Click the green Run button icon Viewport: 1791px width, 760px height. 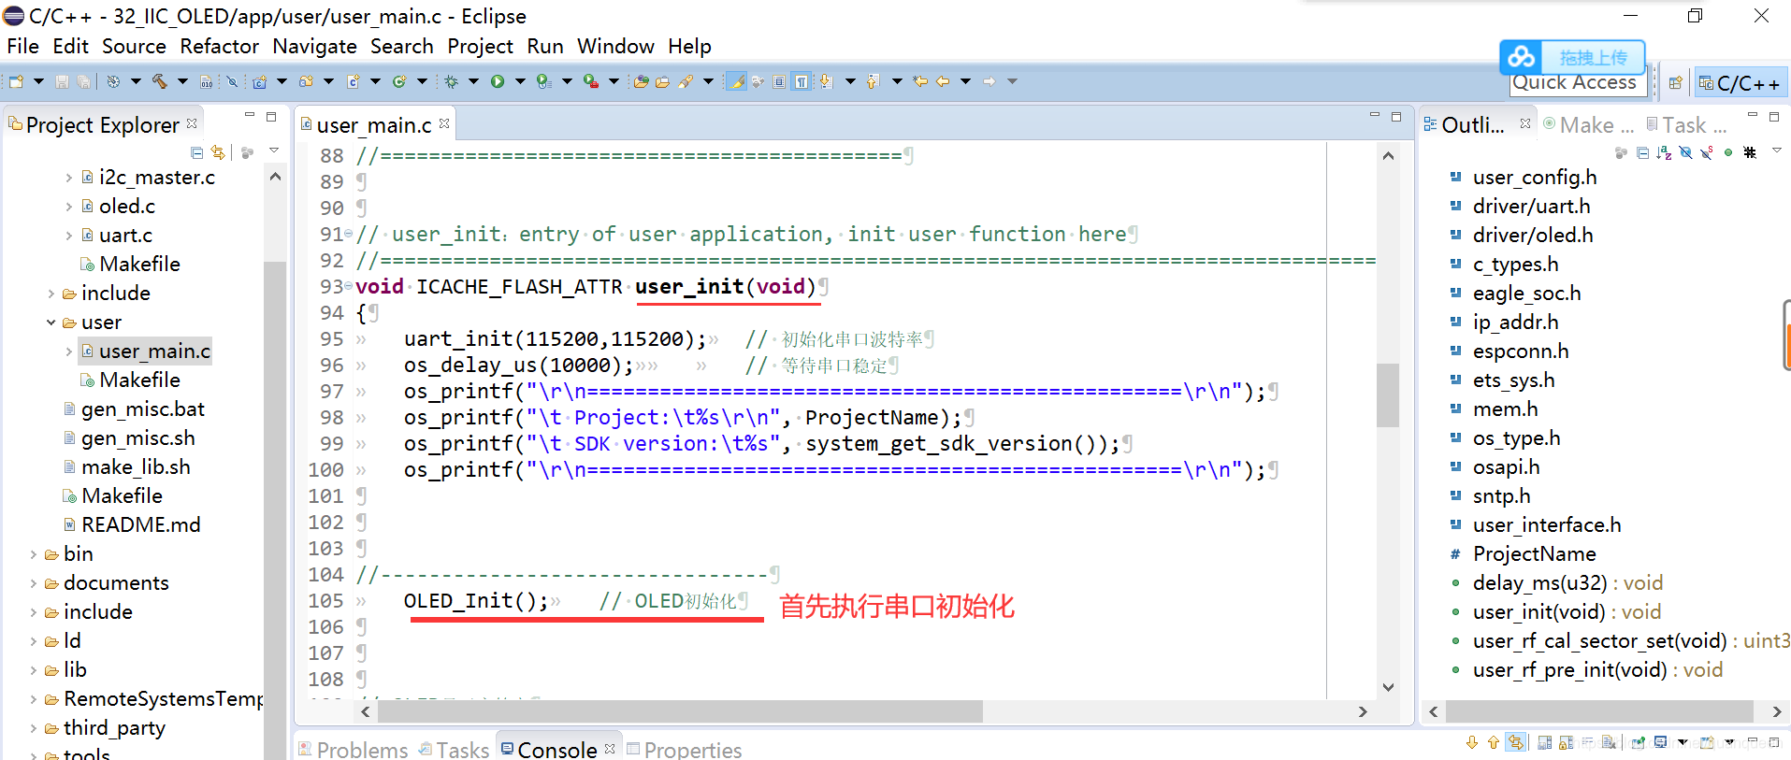(x=498, y=81)
